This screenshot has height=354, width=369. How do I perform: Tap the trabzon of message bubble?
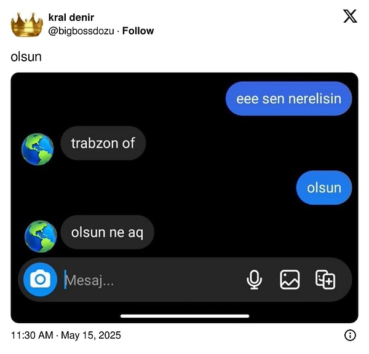(103, 143)
